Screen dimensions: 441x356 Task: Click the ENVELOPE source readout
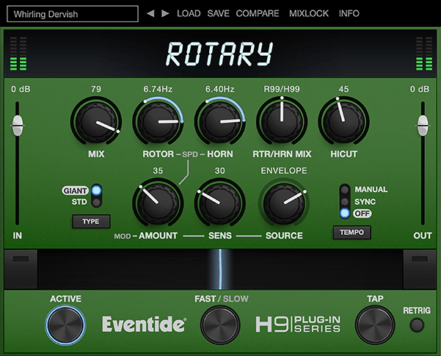284,170
